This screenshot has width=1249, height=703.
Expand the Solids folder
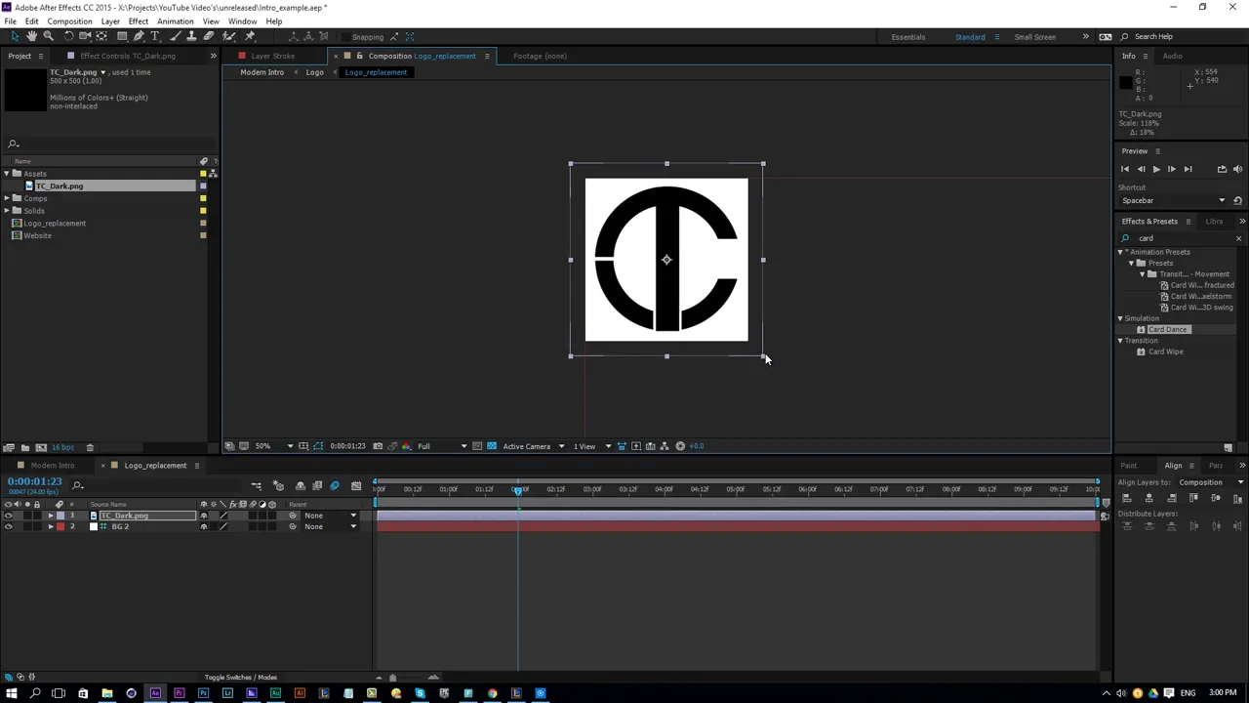pos(7,211)
